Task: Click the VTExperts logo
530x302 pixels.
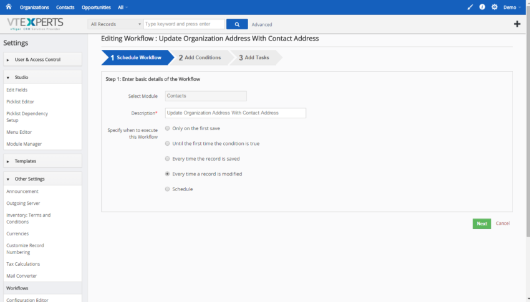Action: [35, 24]
